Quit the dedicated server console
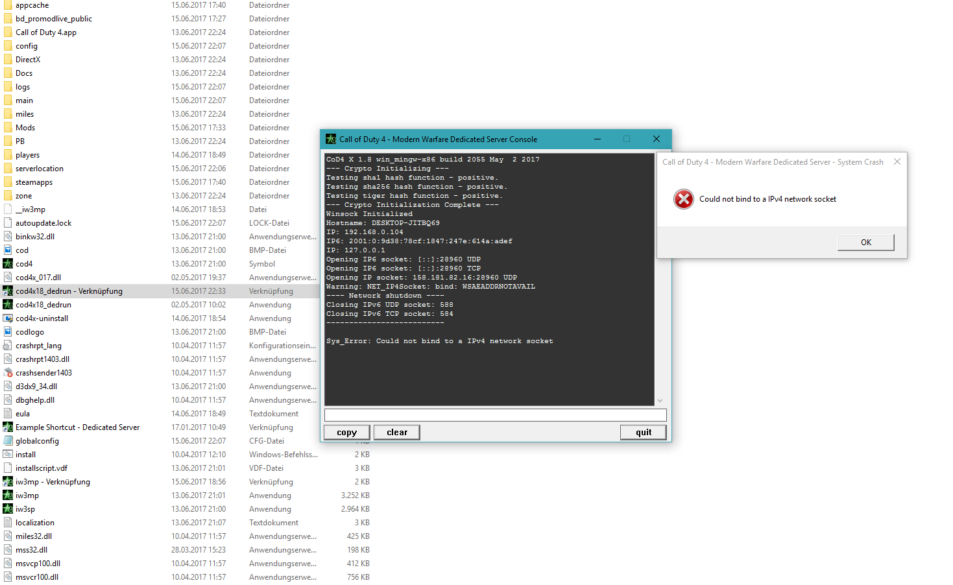Image resolution: width=953 pixels, height=585 pixels. coord(644,433)
